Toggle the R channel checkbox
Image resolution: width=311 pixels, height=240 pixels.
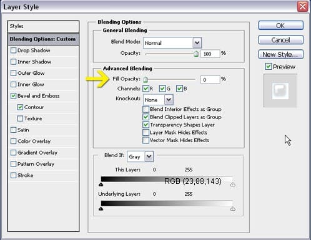[146, 89]
